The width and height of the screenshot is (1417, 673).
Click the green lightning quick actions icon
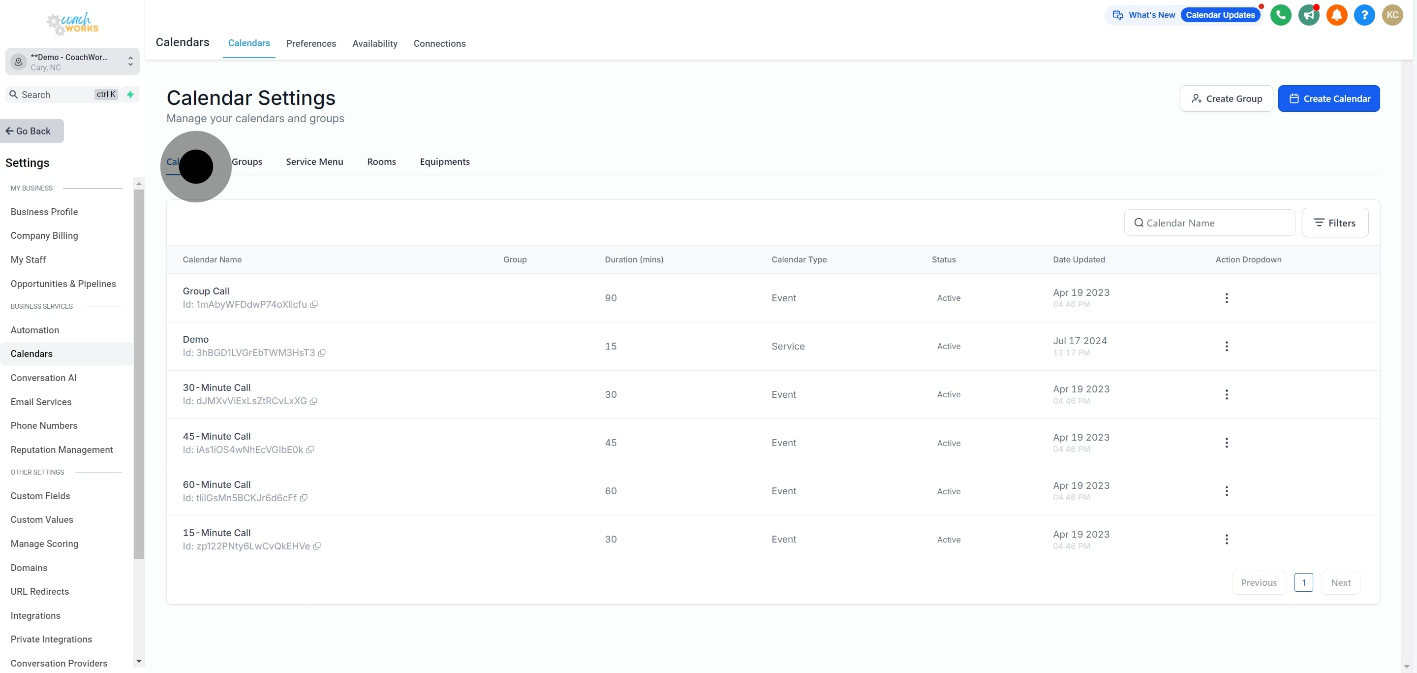pos(130,95)
